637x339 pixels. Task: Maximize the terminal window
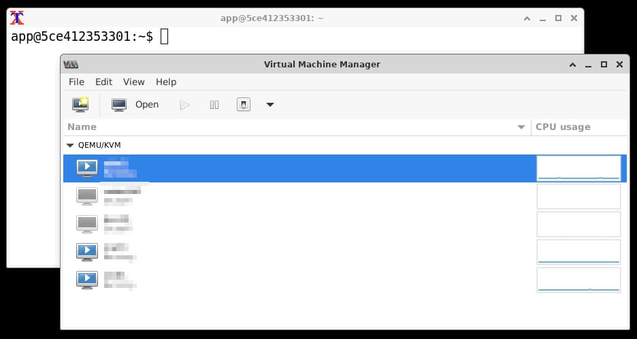coord(558,18)
